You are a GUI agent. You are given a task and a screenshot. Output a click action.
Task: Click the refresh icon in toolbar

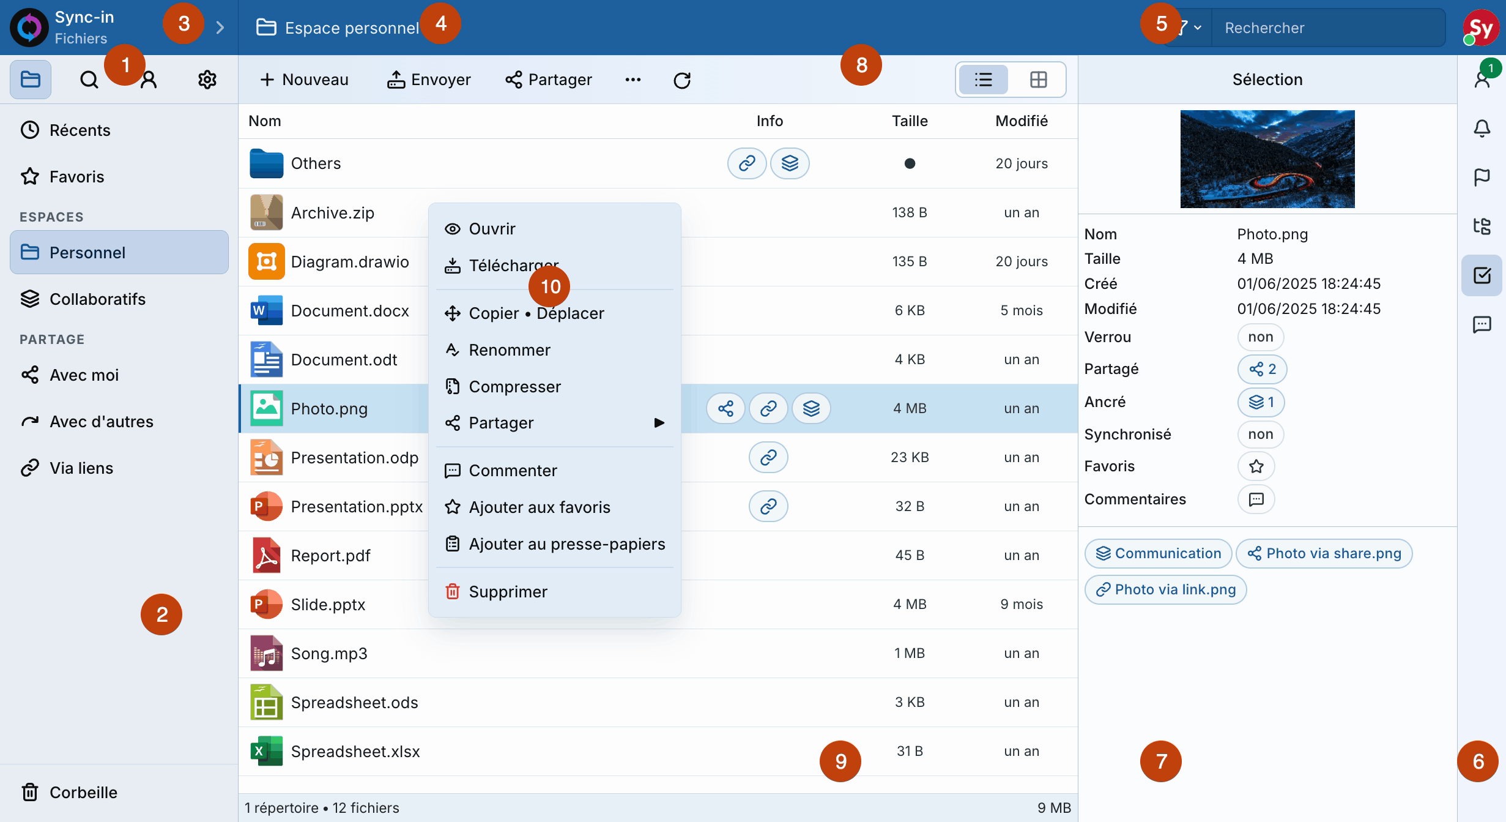[x=682, y=80]
